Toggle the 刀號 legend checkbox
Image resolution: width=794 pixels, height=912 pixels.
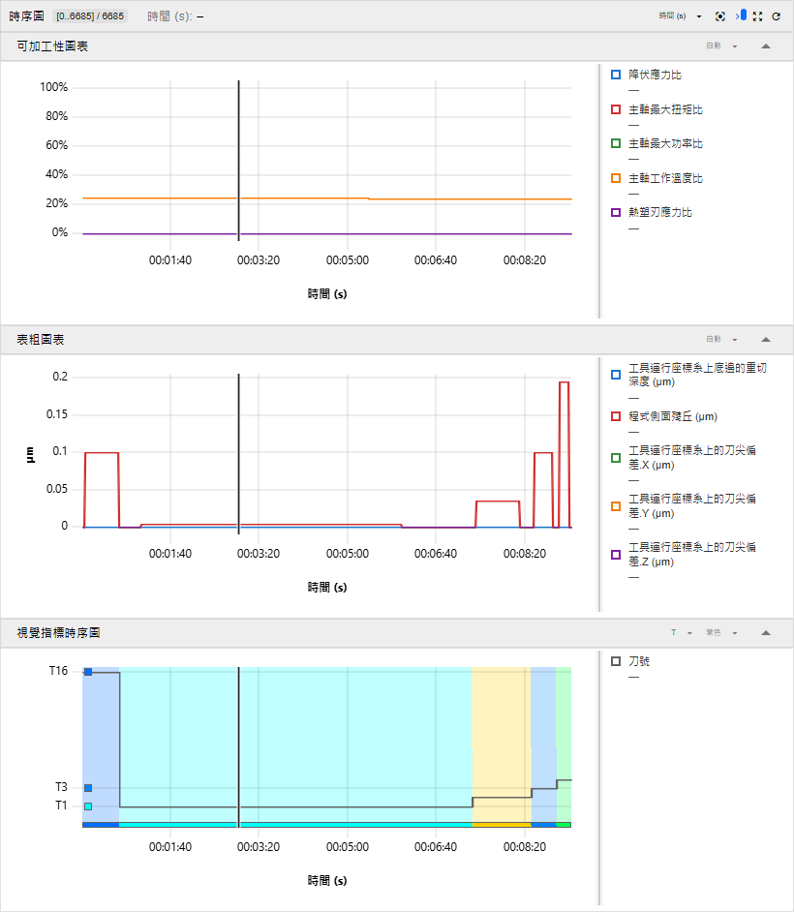pyautogui.click(x=616, y=661)
